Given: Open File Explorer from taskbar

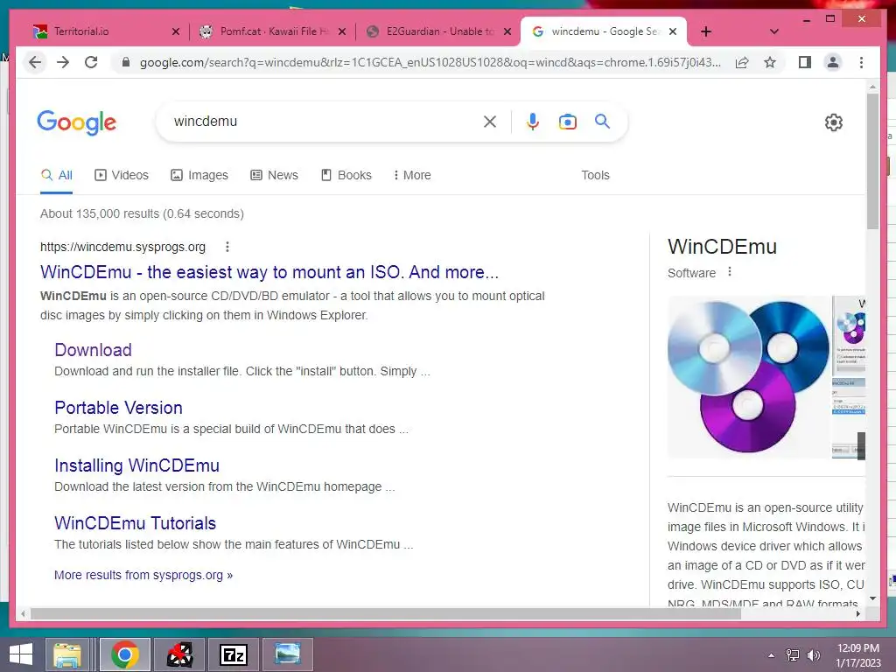Looking at the screenshot, I should 67,654.
